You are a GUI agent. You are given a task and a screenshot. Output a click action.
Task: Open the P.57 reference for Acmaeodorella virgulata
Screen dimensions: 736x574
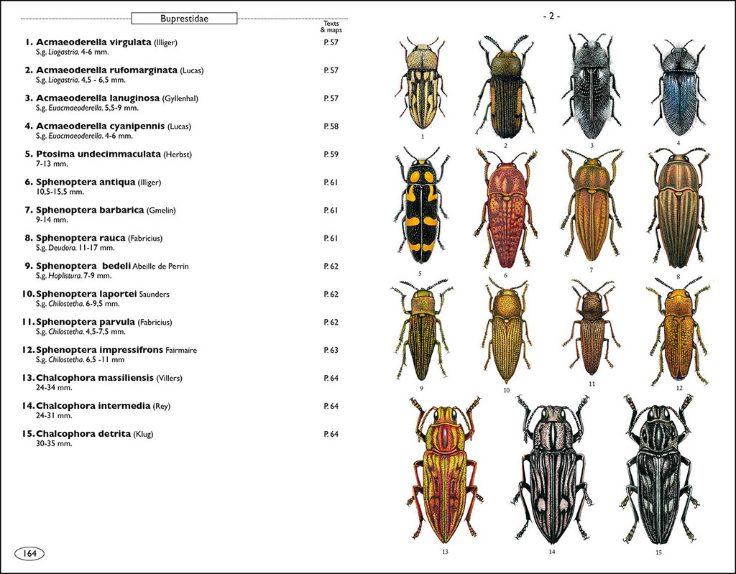[x=331, y=44]
